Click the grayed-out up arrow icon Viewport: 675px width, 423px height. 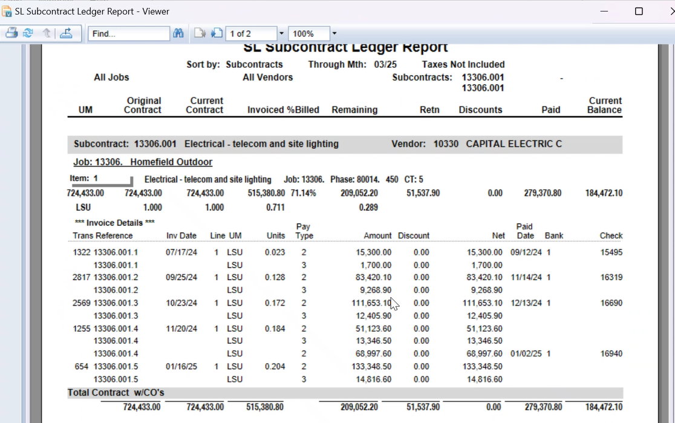47,33
